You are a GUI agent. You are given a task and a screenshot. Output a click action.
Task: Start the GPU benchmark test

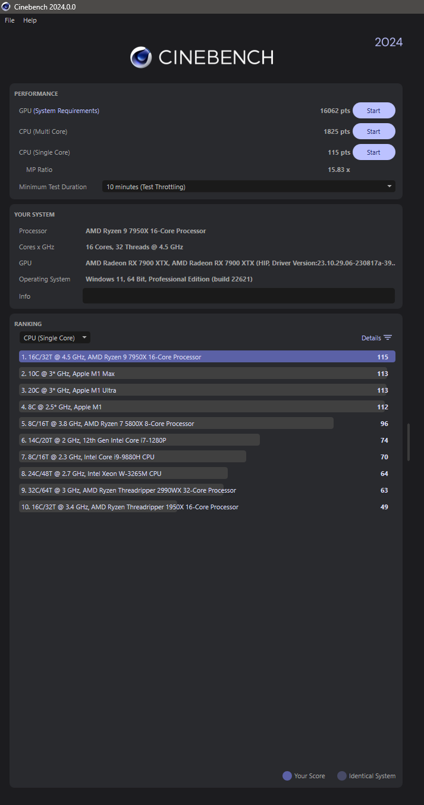(x=373, y=111)
